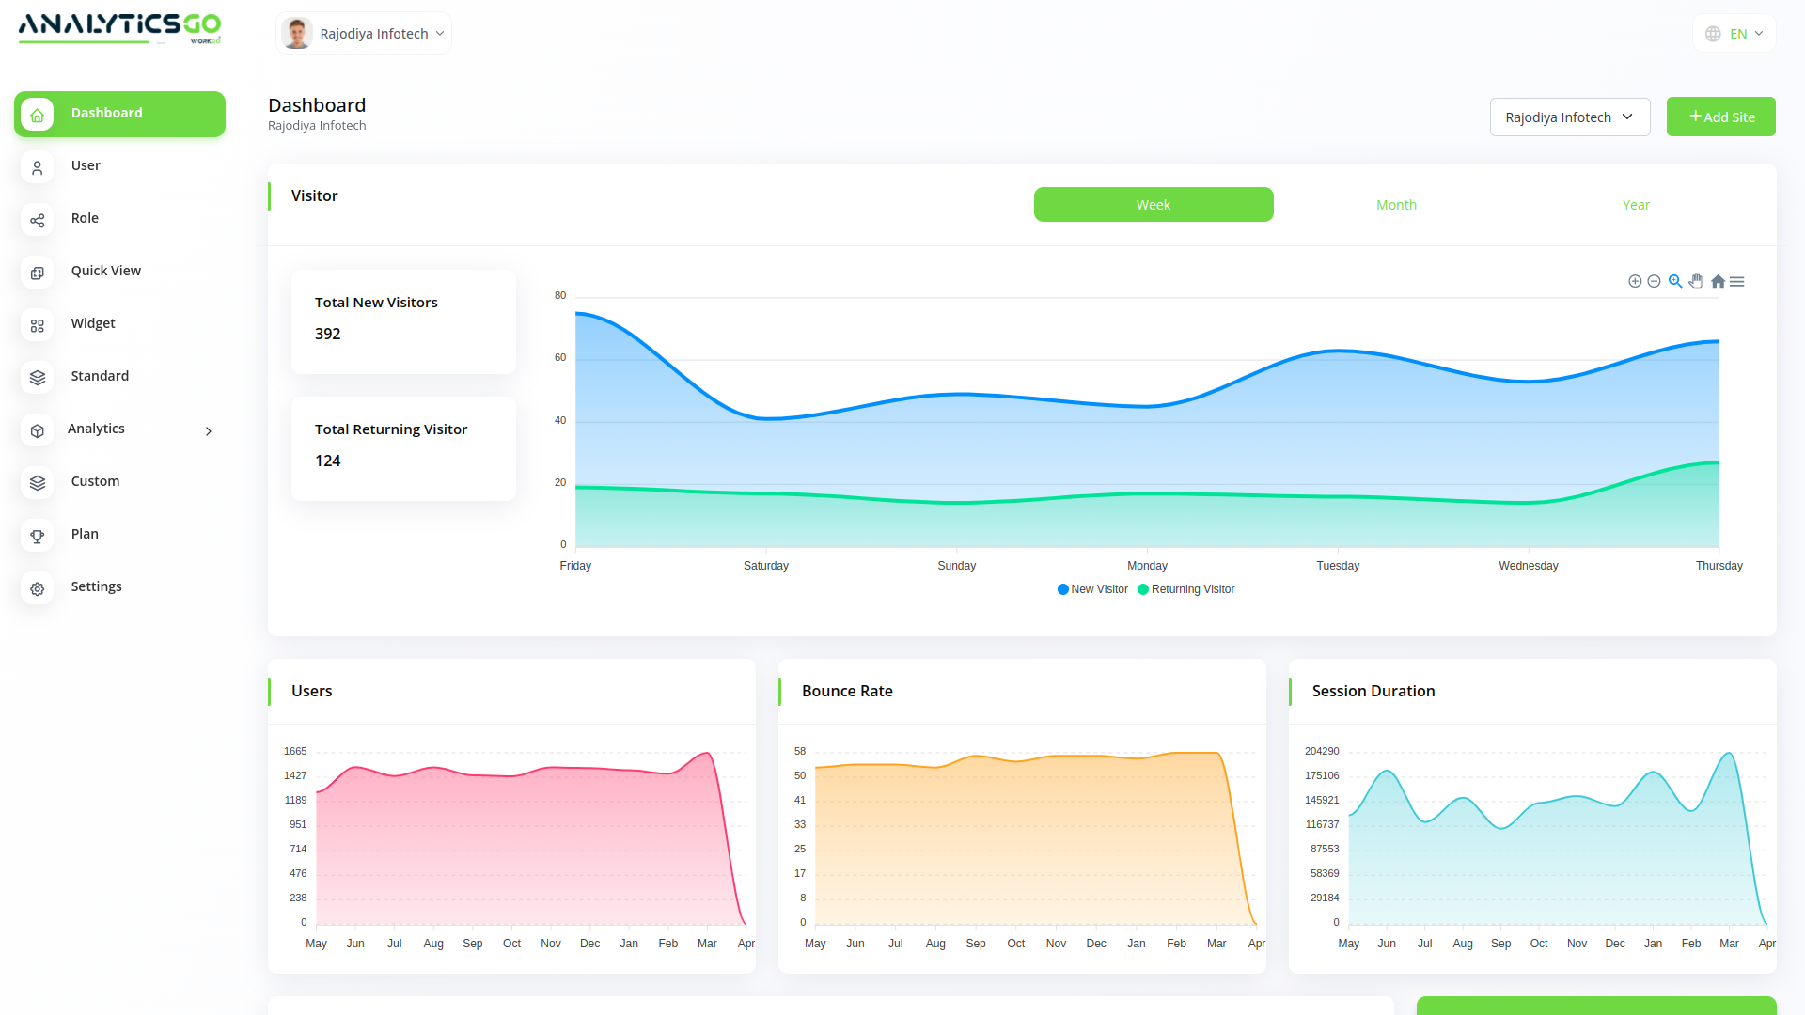Expand the Analytics submenu chevron

(x=209, y=431)
